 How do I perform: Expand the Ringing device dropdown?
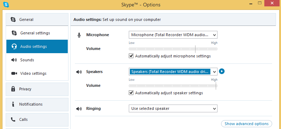173,108
